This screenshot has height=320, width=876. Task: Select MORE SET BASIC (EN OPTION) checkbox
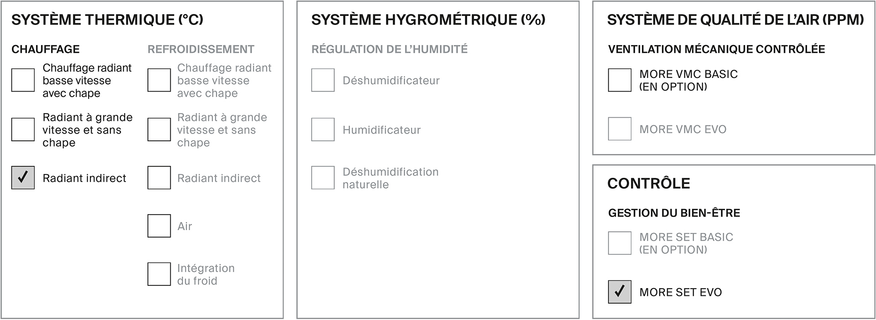620,243
